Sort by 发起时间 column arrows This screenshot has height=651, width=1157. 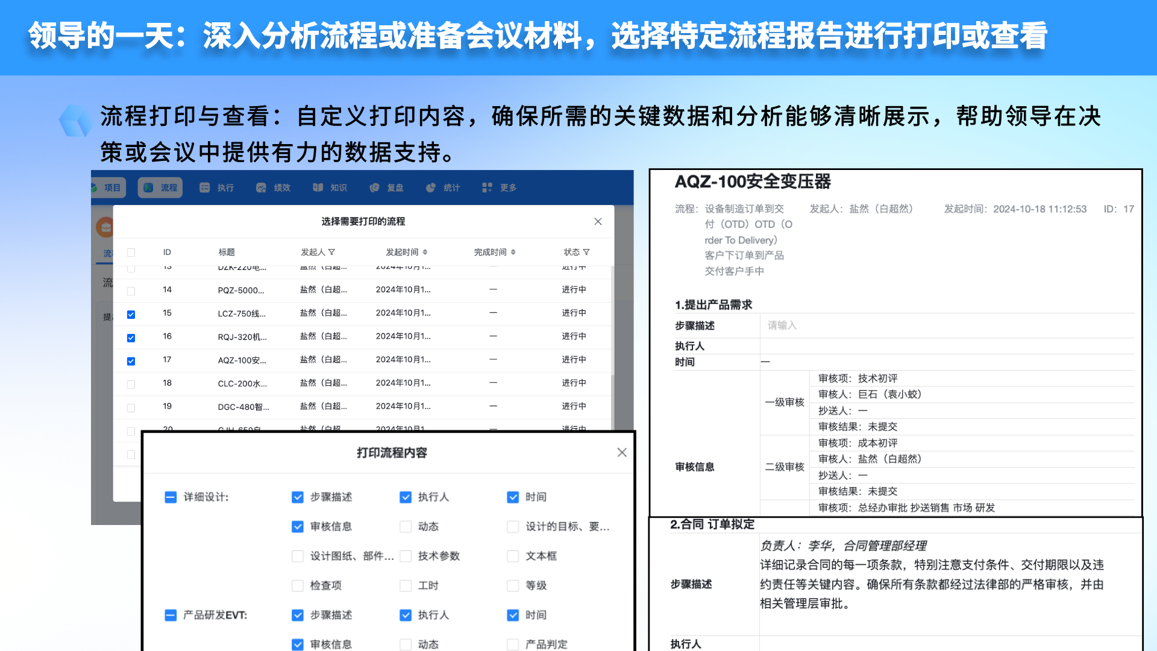(425, 252)
